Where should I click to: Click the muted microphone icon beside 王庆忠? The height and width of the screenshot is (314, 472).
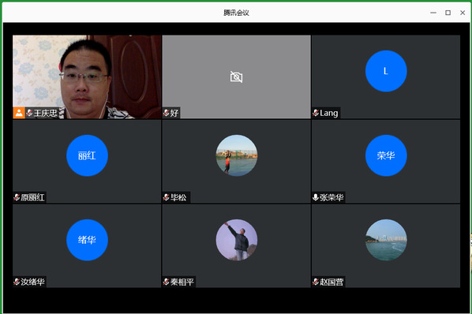pyautogui.click(x=29, y=113)
